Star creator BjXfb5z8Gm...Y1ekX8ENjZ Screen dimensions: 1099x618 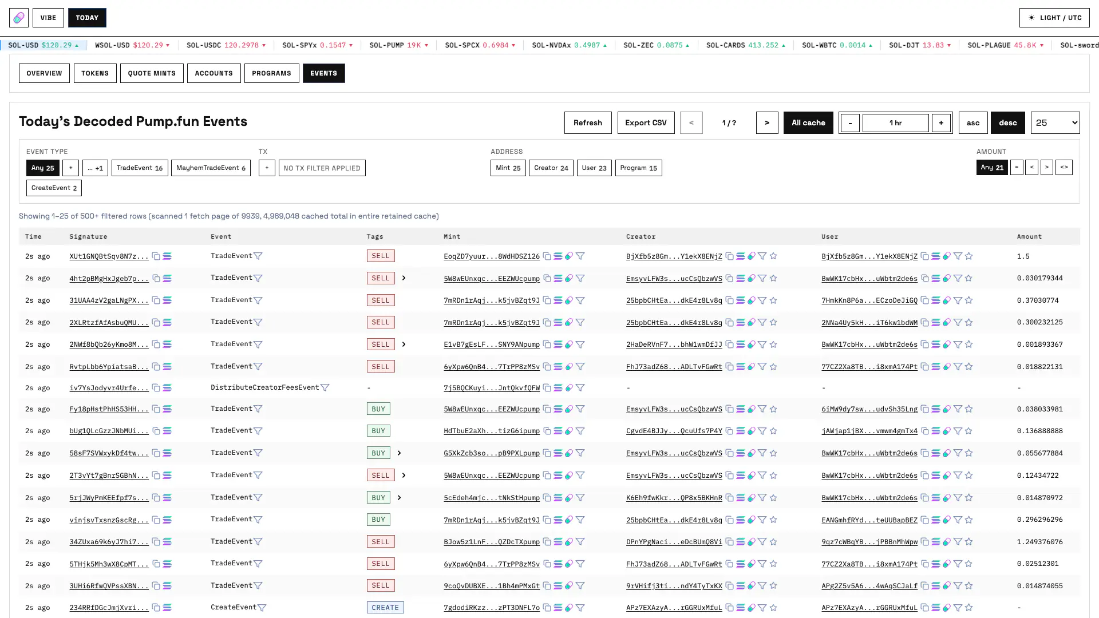[x=773, y=256]
